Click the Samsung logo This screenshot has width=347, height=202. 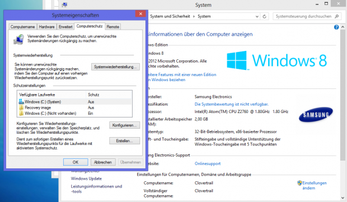coord(316,115)
